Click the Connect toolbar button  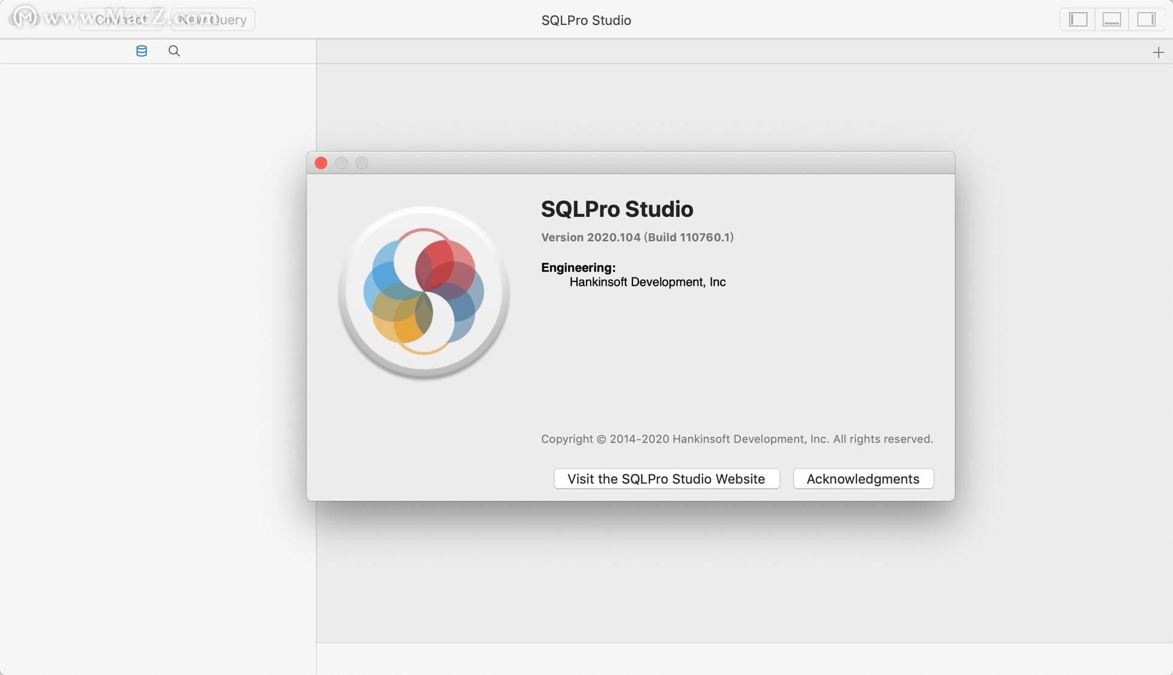[x=121, y=20]
